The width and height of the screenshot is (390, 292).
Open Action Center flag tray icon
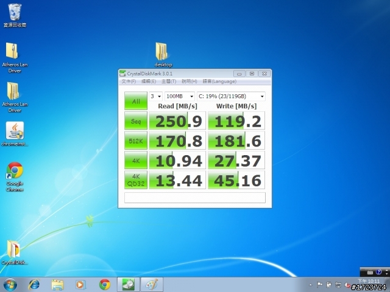pyautogui.click(x=319, y=285)
